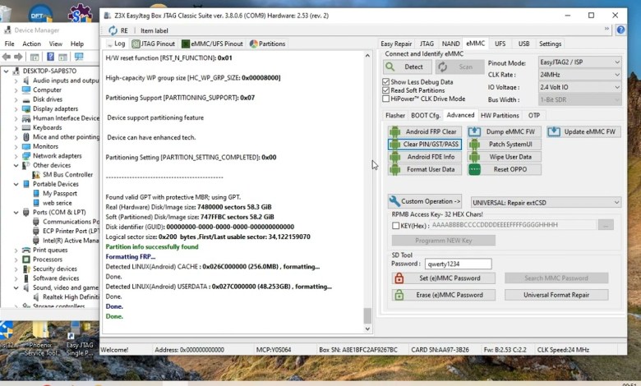Switch to eMMC/UFS Pinout tab
Screen dimensions: 641x386
[x=212, y=44]
